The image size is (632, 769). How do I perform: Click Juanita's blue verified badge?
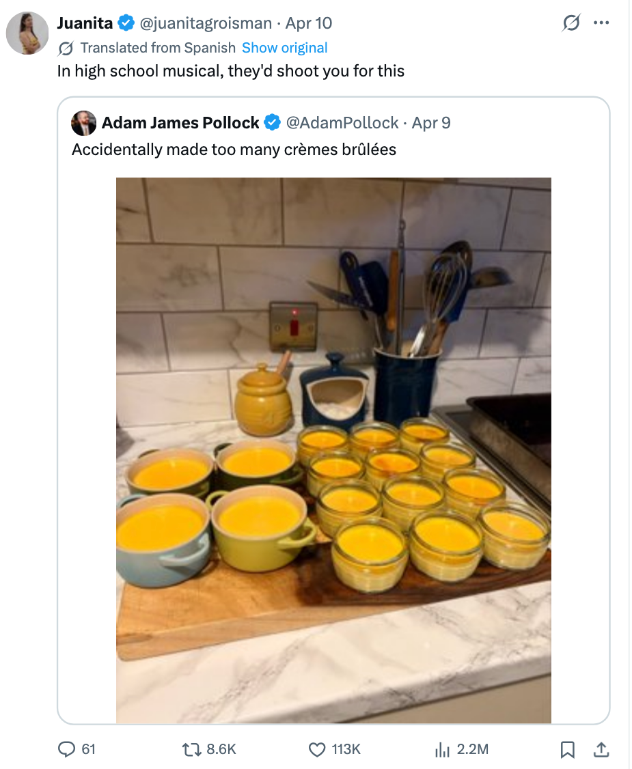pos(126,23)
